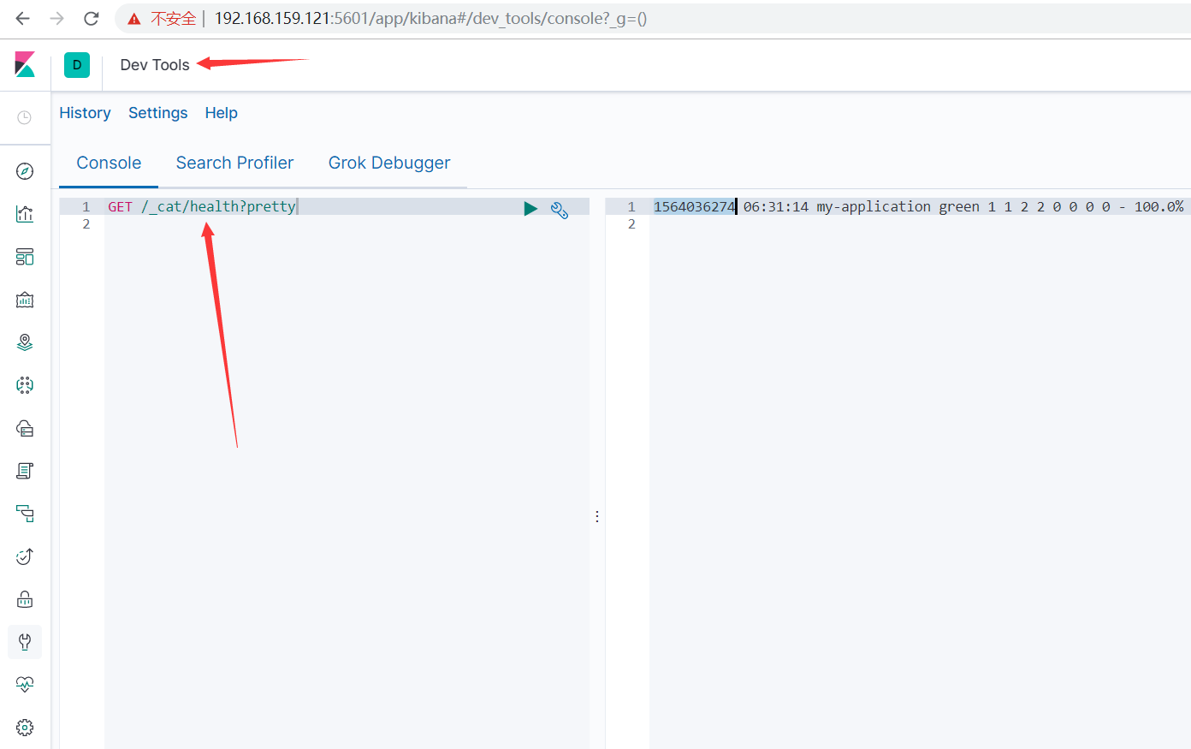Click 06:31:14 time in the response
The height and width of the screenshot is (749, 1191).
[x=776, y=206]
